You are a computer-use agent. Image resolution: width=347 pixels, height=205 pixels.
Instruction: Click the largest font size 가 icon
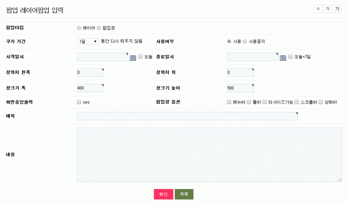337,9
